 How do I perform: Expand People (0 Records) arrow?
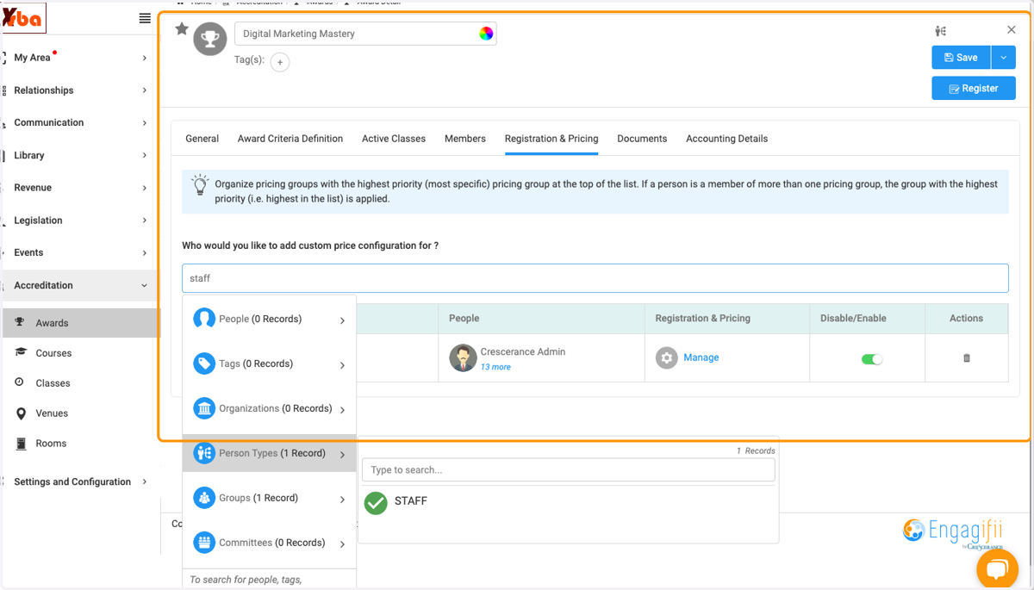coord(342,320)
